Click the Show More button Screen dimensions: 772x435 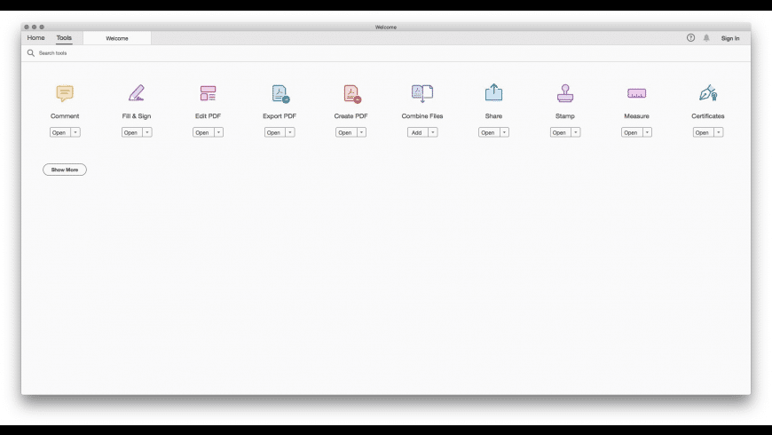(65, 170)
